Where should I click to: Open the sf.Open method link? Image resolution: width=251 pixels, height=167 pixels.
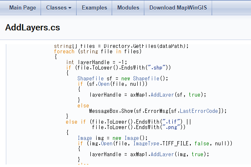pos(104,84)
